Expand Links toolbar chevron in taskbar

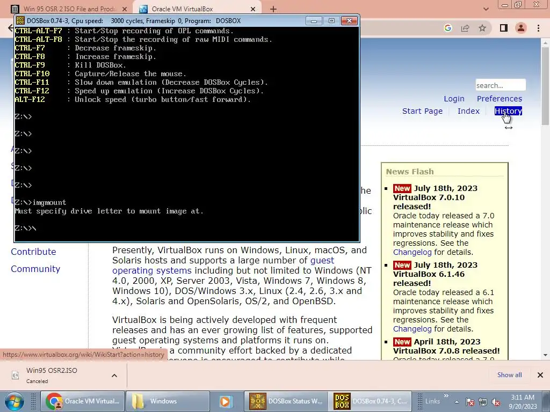[x=446, y=396]
